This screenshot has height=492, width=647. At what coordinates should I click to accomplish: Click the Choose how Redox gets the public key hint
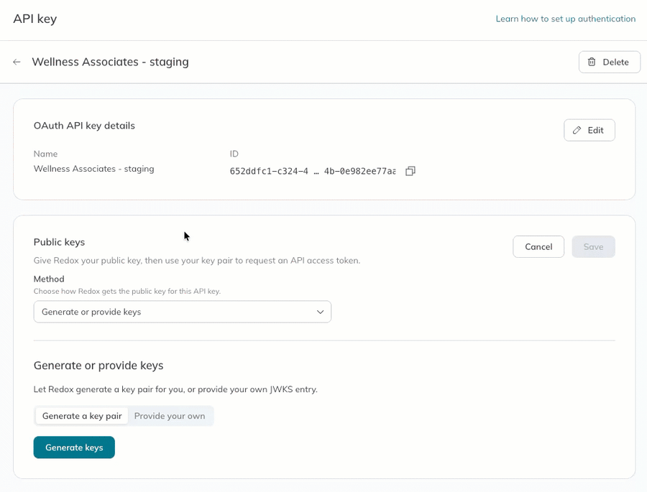click(127, 291)
